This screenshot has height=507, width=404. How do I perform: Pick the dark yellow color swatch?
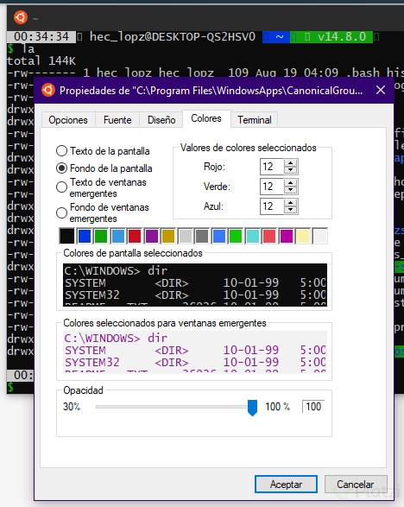168,236
